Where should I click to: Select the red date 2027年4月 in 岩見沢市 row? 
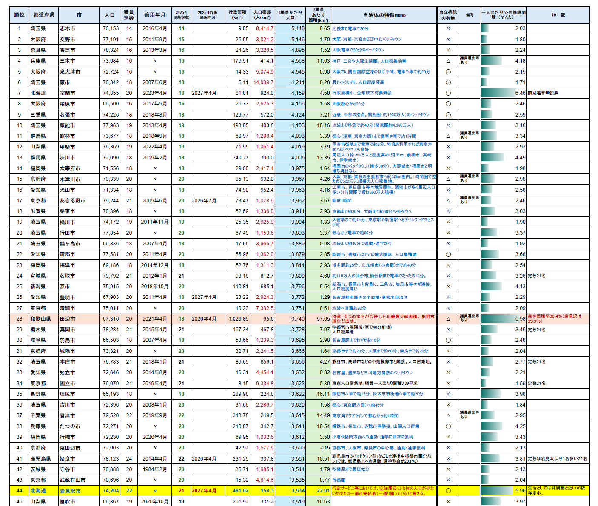[x=204, y=491]
